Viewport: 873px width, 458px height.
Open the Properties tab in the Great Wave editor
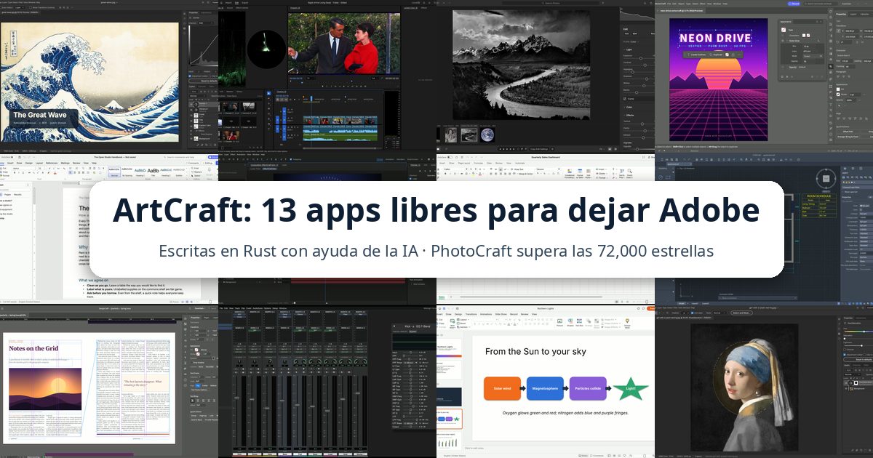coord(194,12)
